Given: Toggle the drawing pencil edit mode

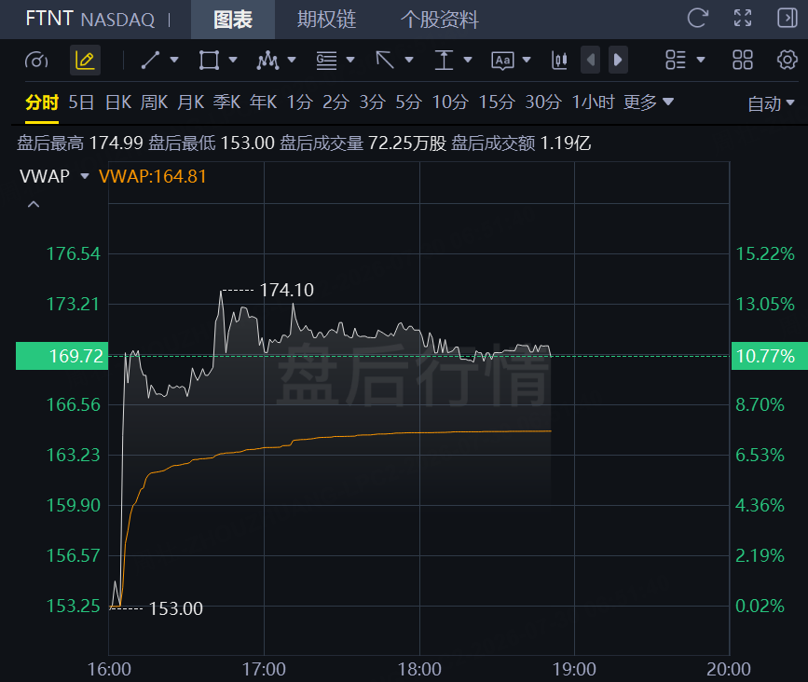Looking at the screenshot, I should pyautogui.click(x=85, y=61).
